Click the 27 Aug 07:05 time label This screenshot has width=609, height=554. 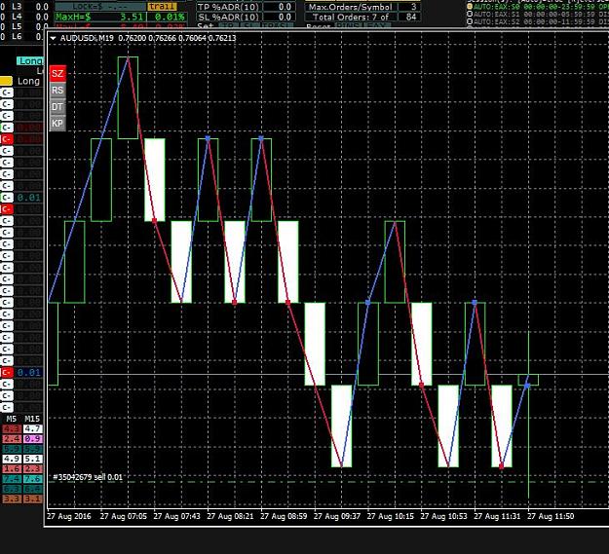(x=123, y=516)
